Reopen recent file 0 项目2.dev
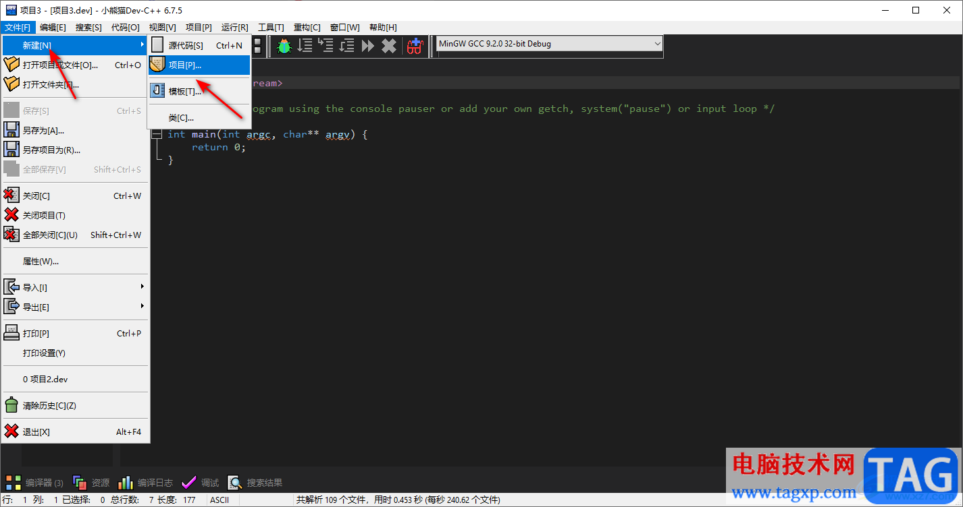963x507 pixels. (x=75, y=379)
